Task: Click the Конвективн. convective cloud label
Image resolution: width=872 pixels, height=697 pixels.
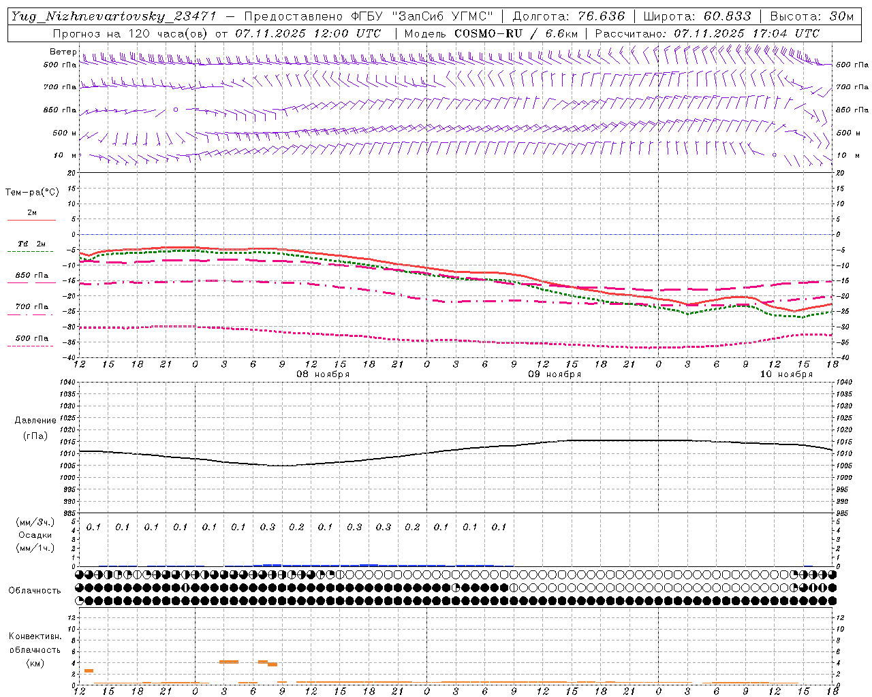Action: coord(35,636)
